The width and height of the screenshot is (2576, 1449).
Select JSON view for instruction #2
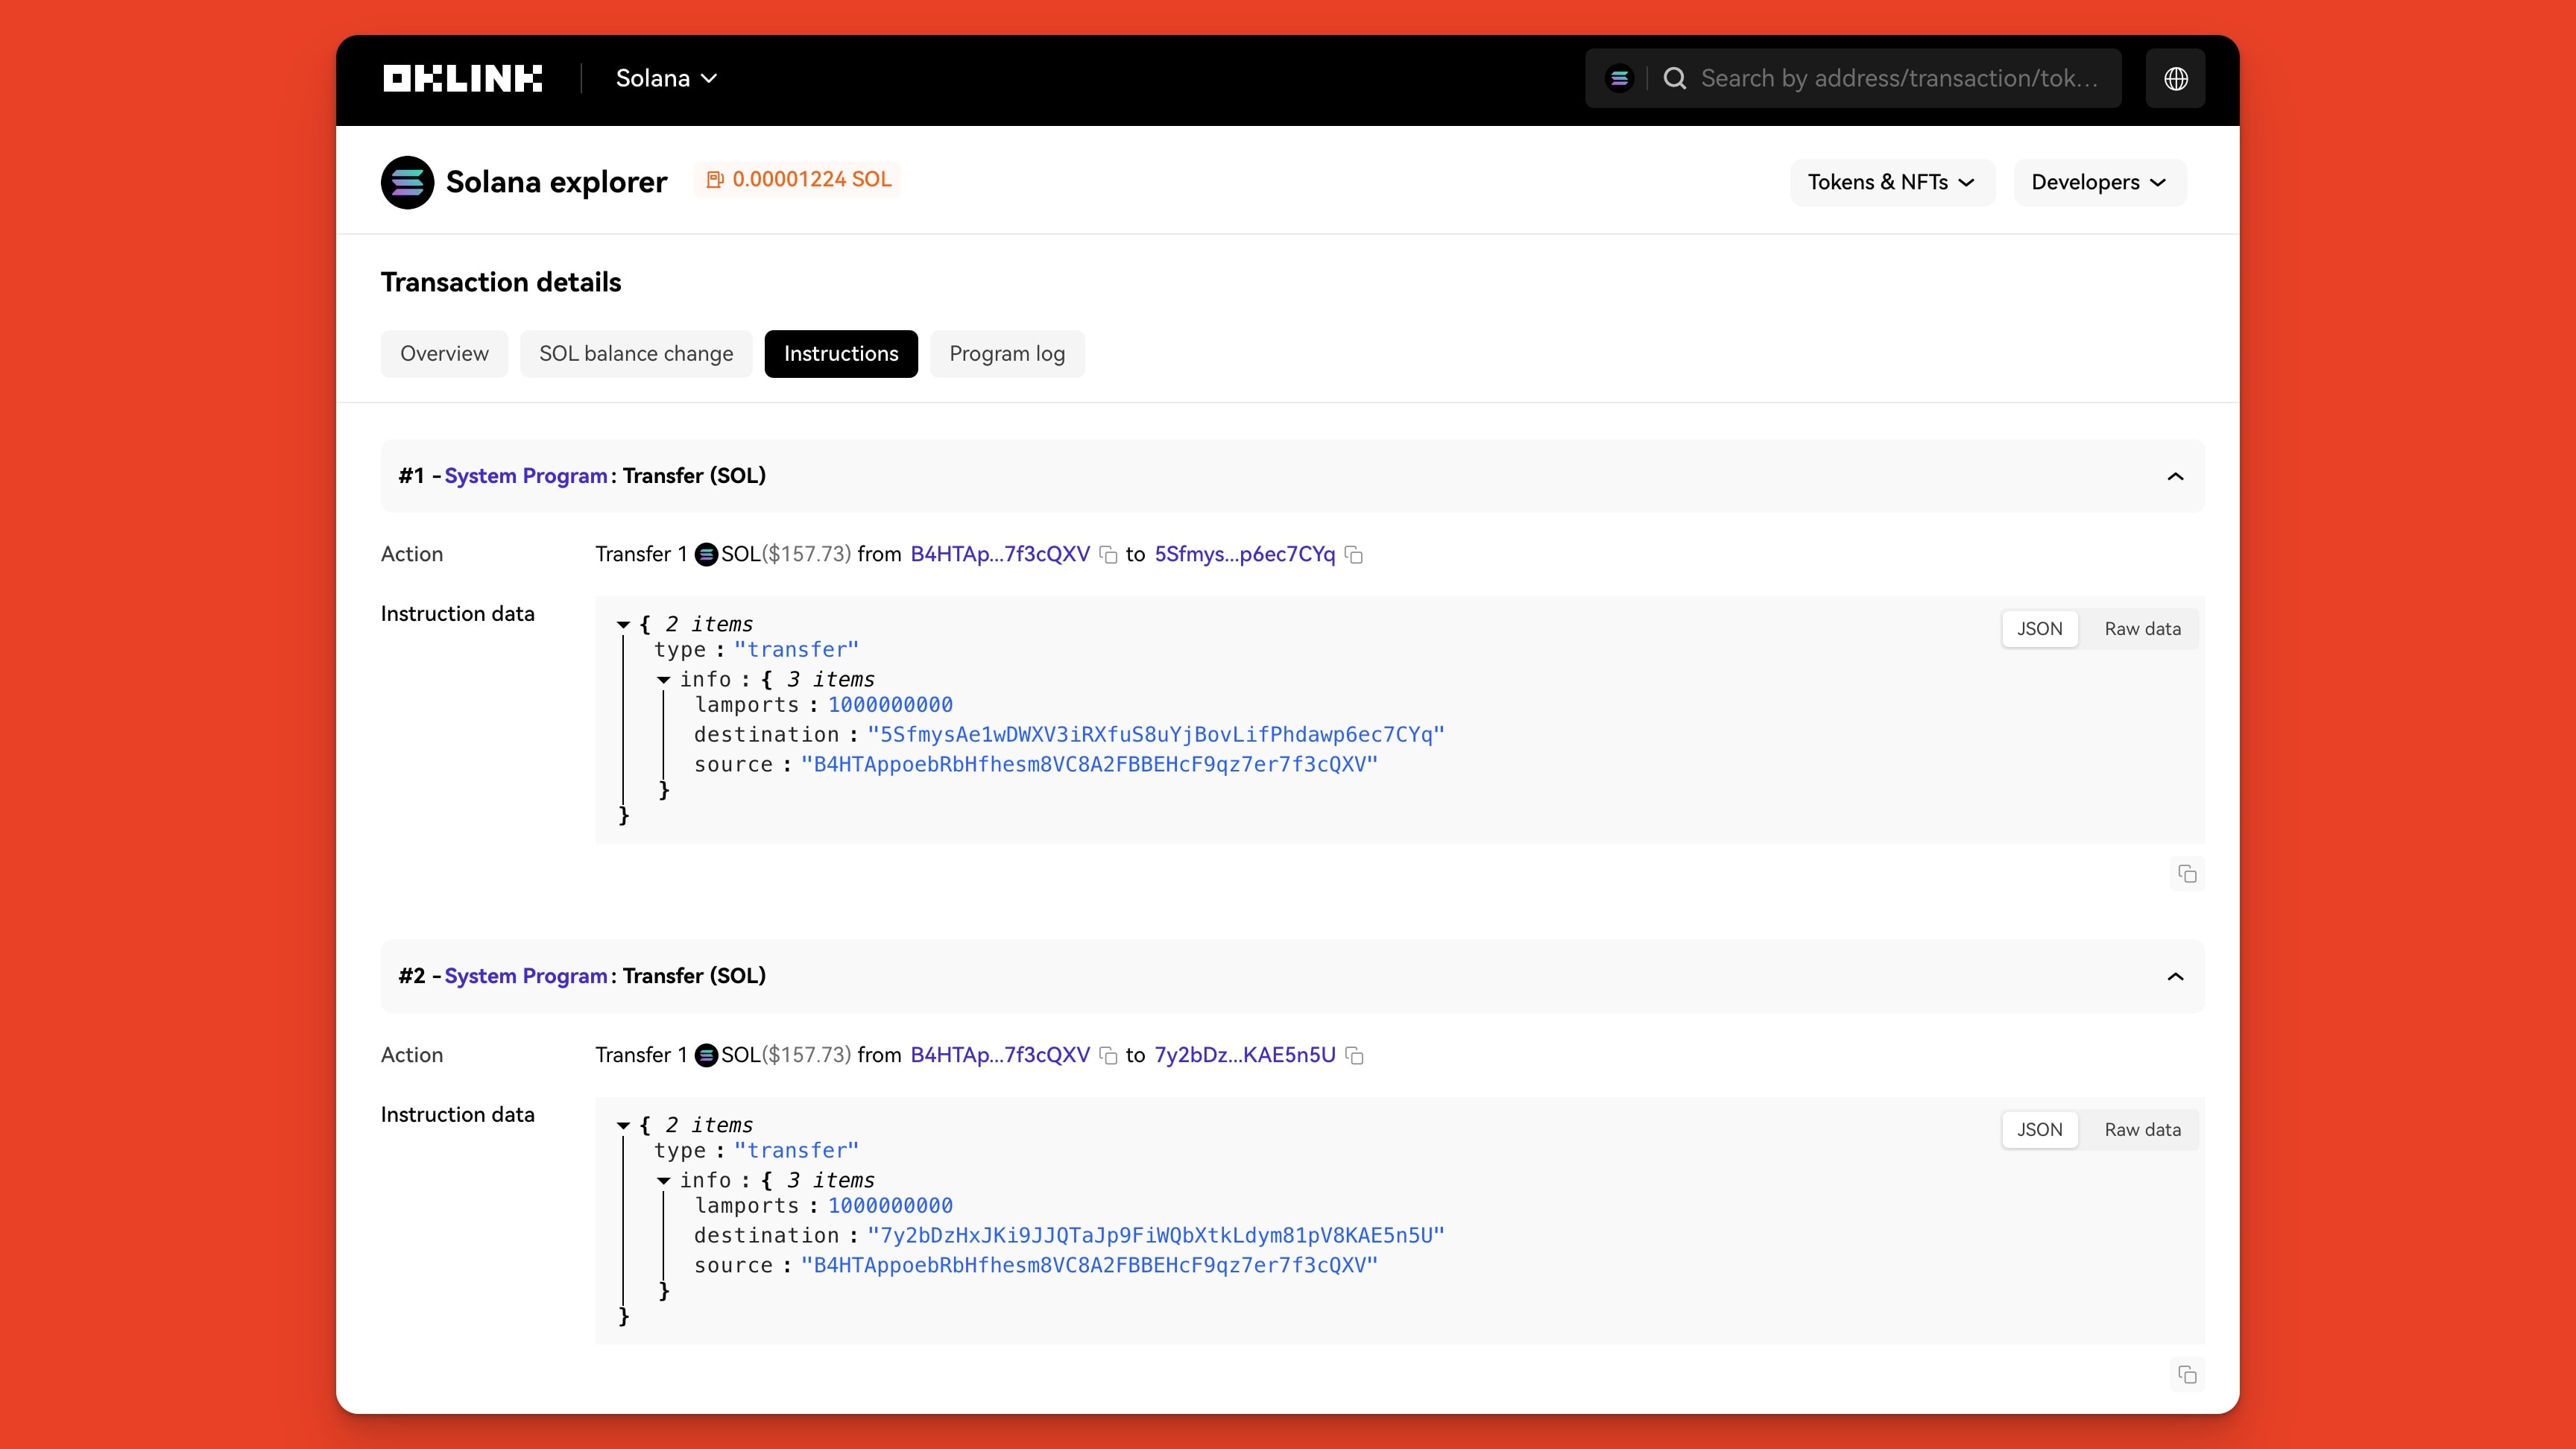tap(2039, 1130)
